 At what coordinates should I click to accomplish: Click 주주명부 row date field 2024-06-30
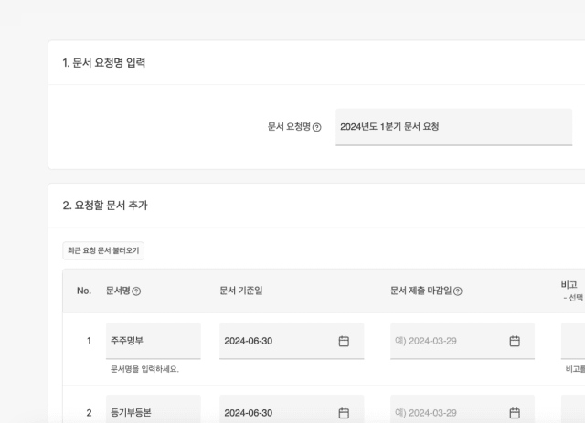tap(292, 341)
